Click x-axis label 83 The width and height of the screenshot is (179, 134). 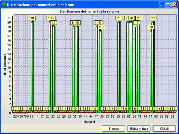click(x=161, y=116)
